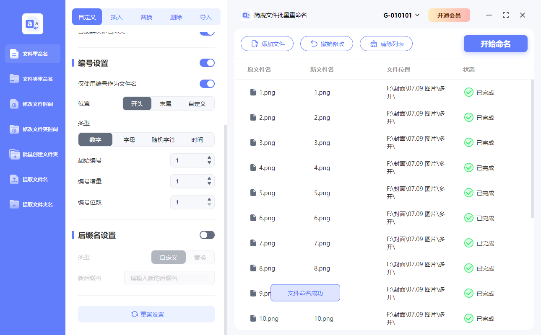Click file icon for 7.png
Image resolution: width=541 pixels, height=335 pixels.
[x=253, y=243]
